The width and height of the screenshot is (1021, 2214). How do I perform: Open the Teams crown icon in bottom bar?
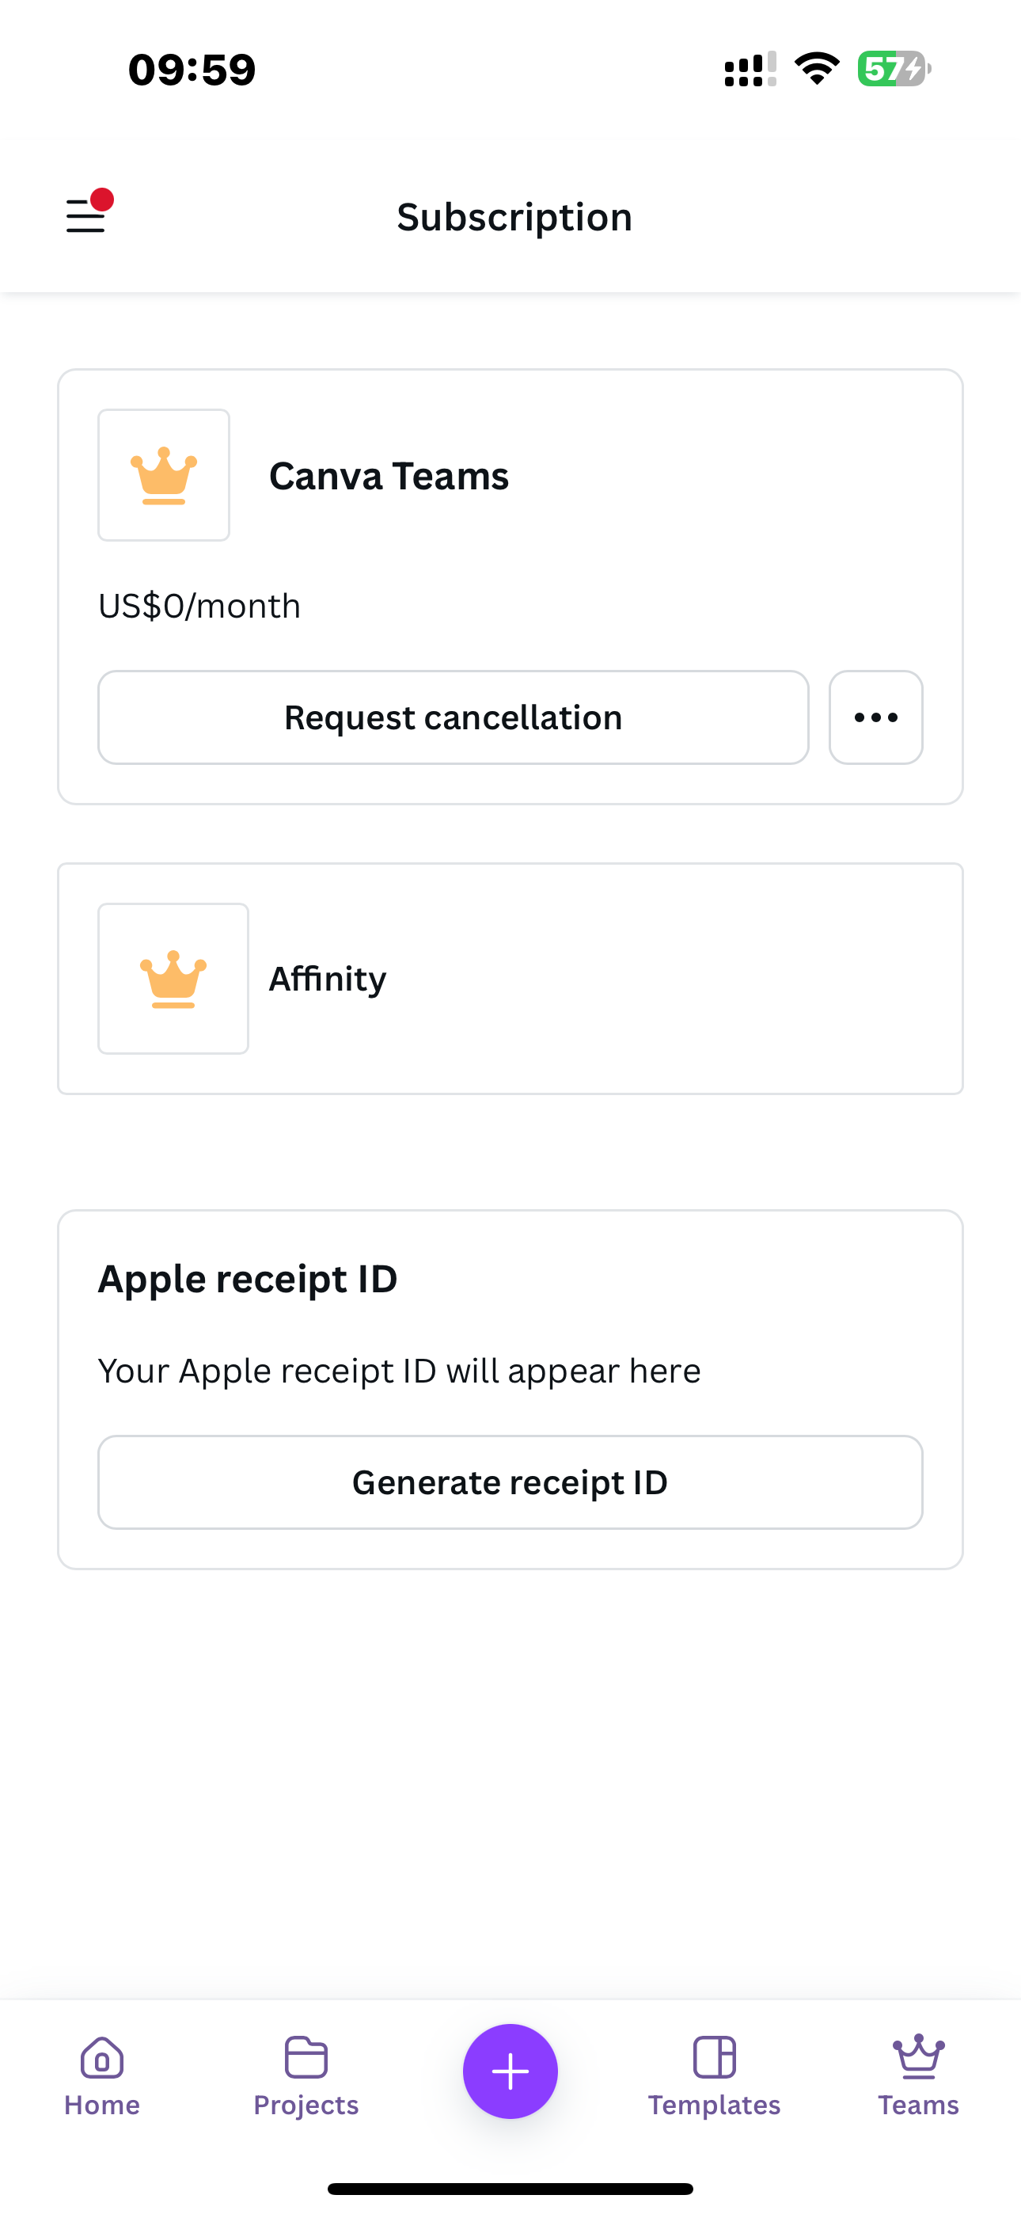point(918,2057)
